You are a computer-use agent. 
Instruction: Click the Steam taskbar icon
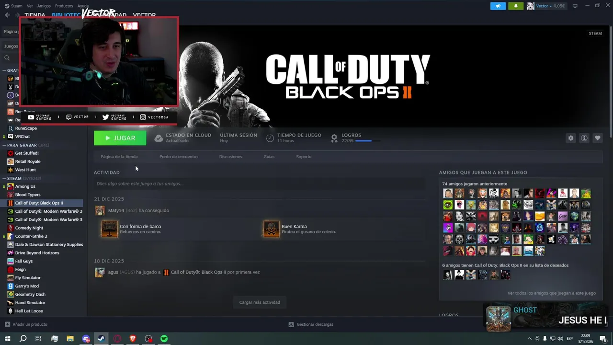pyautogui.click(x=102, y=339)
